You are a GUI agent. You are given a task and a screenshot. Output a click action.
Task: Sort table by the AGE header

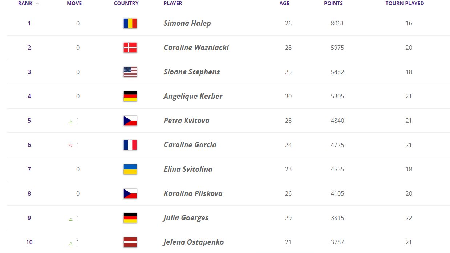pyautogui.click(x=284, y=4)
